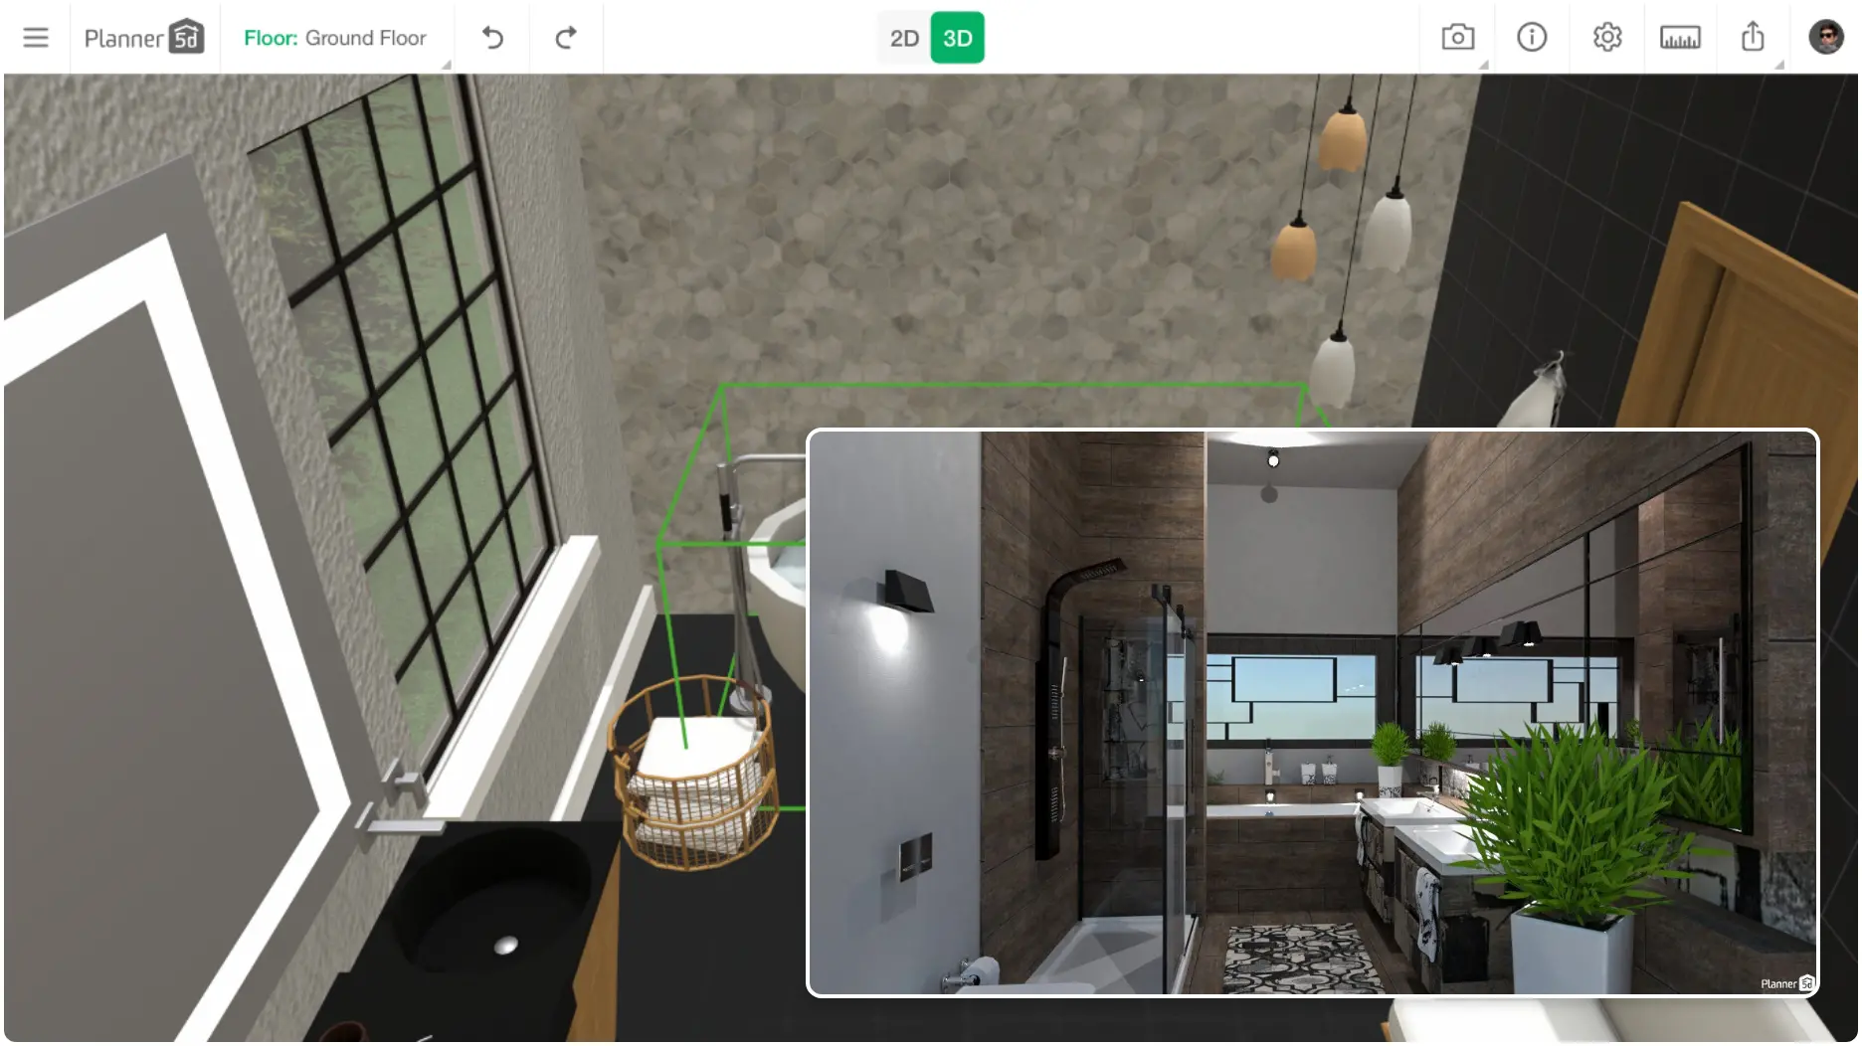Screen dimensions: 1862x1046
Task: Redo the last undone action
Action: click(x=566, y=38)
